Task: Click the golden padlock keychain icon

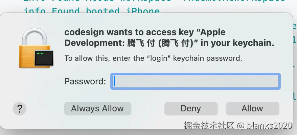Action: tap(35, 48)
